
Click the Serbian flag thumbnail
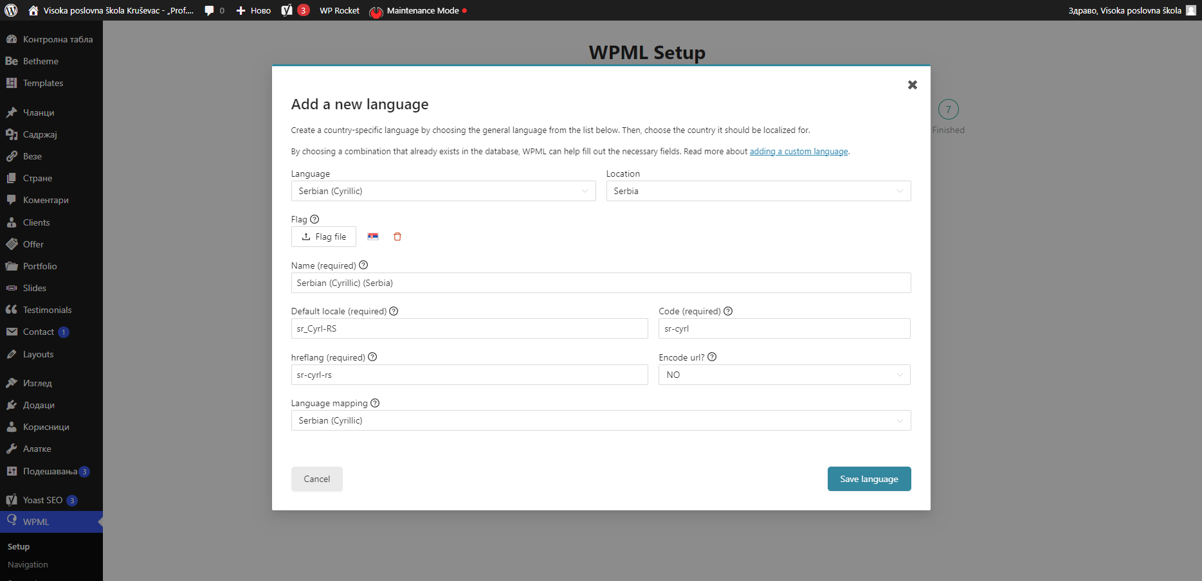coord(373,237)
